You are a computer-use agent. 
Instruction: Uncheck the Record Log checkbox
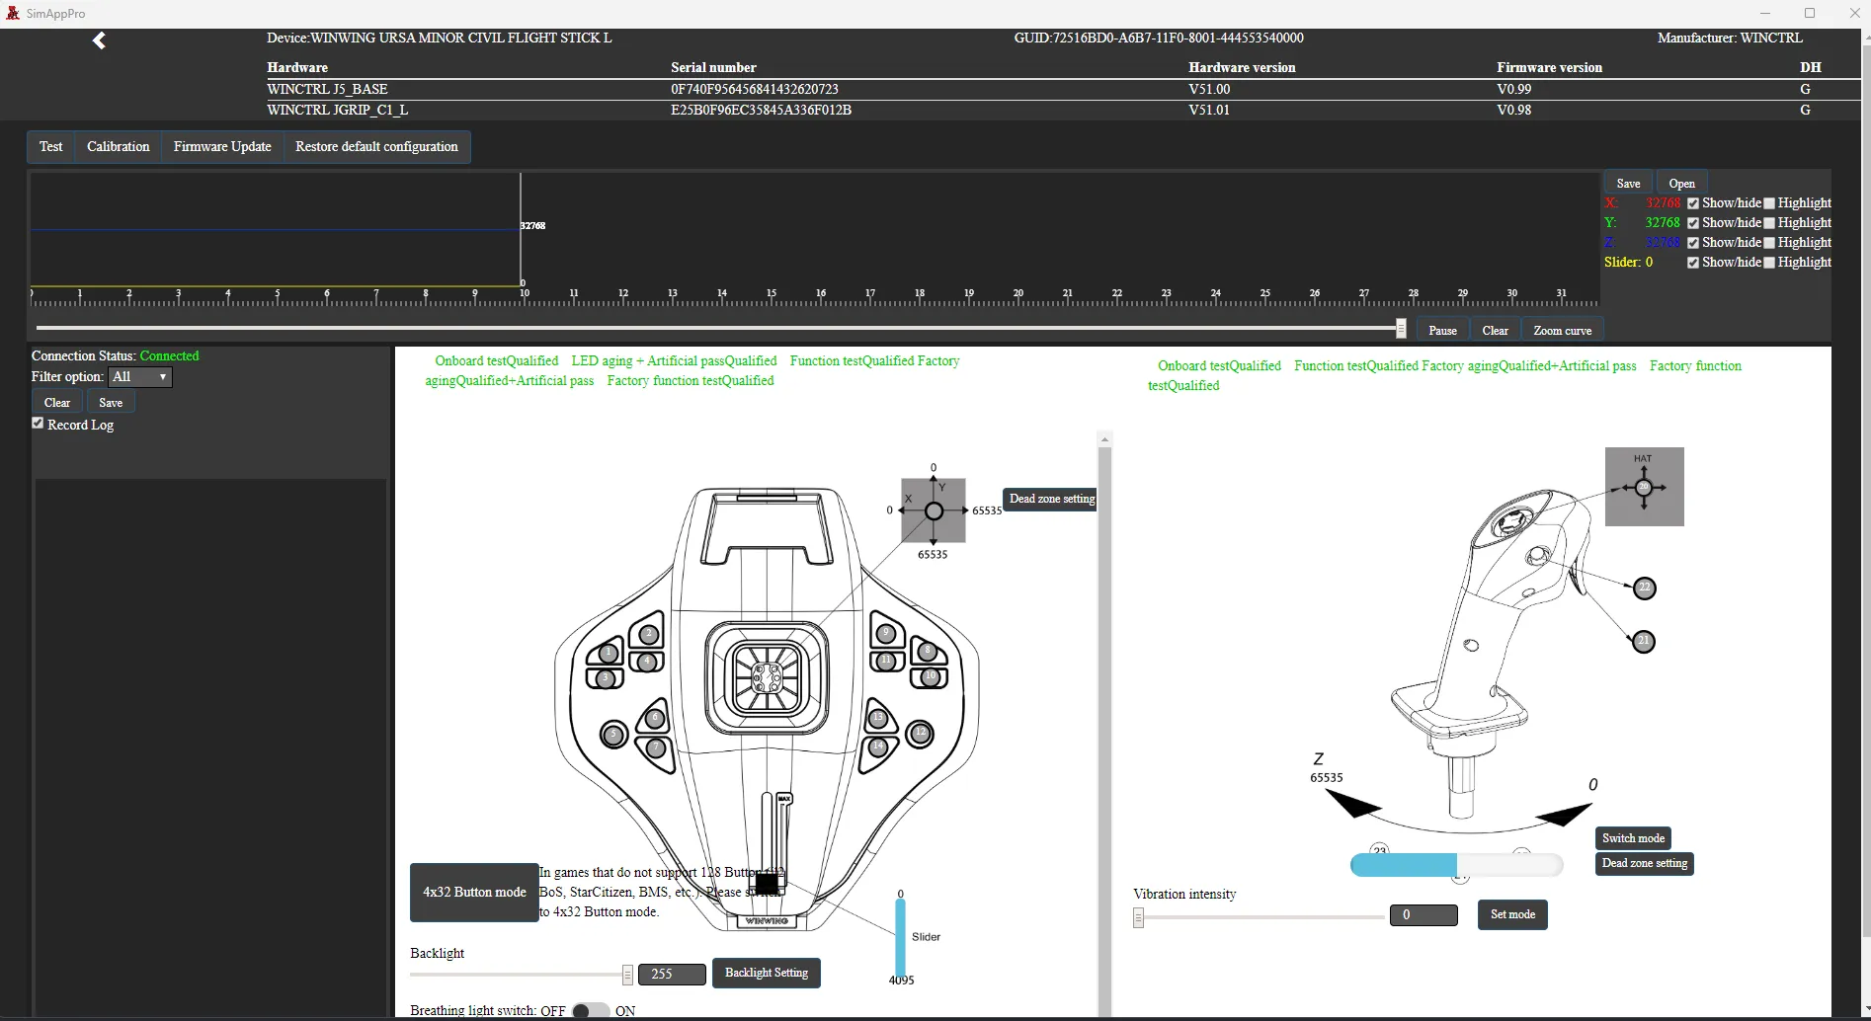(x=39, y=424)
